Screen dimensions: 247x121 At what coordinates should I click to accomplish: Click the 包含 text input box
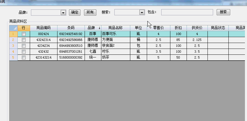point(187,12)
